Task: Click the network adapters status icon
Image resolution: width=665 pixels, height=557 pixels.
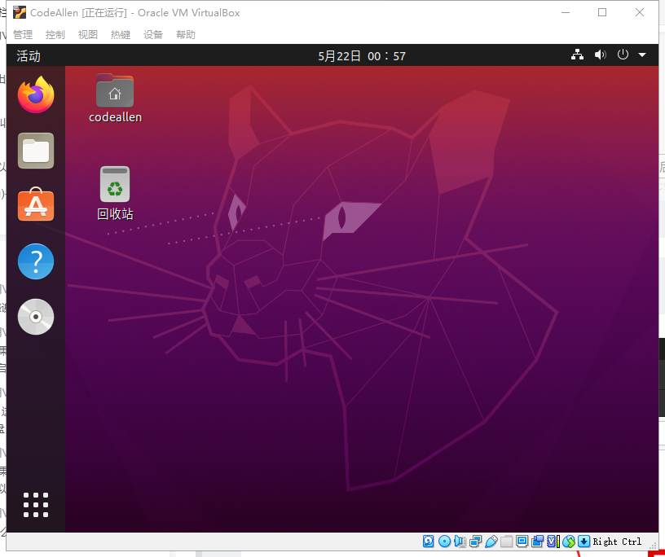Action: point(475,542)
